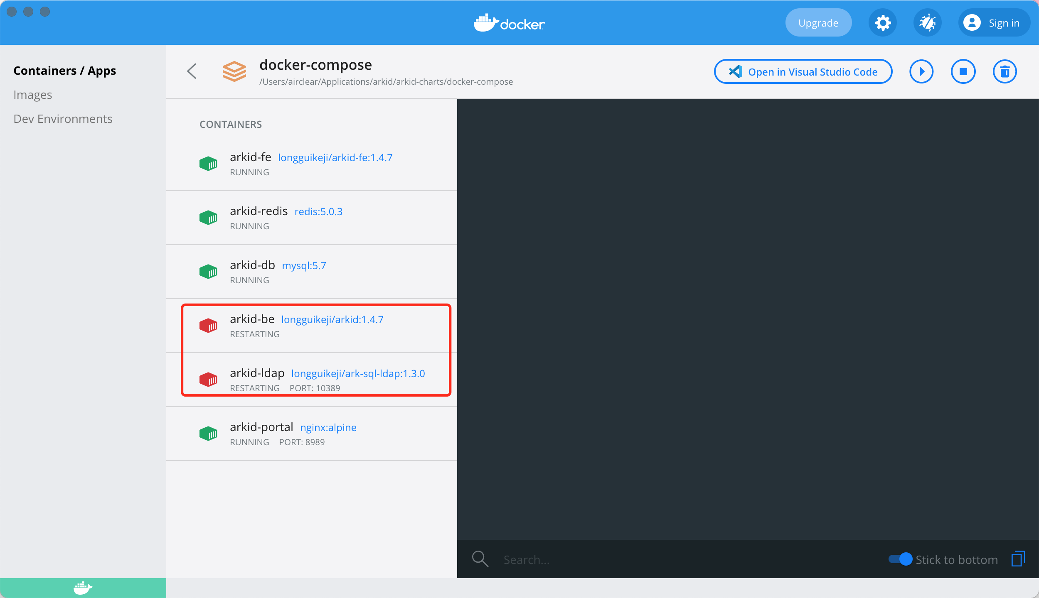Select the arkid-be container status icon
Screen dimensions: 1039x598
209,326
